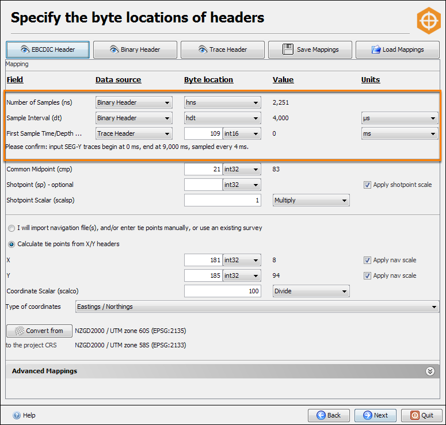This screenshot has width=446, height=425.
Task: View the Binary Header
Action: point(135,50)
